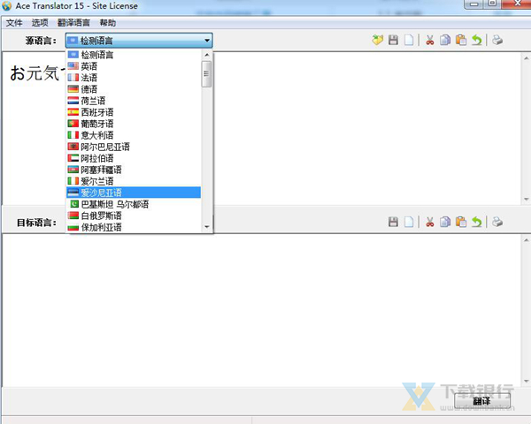Target text pane scroll up arrow

tap(527, 240)
